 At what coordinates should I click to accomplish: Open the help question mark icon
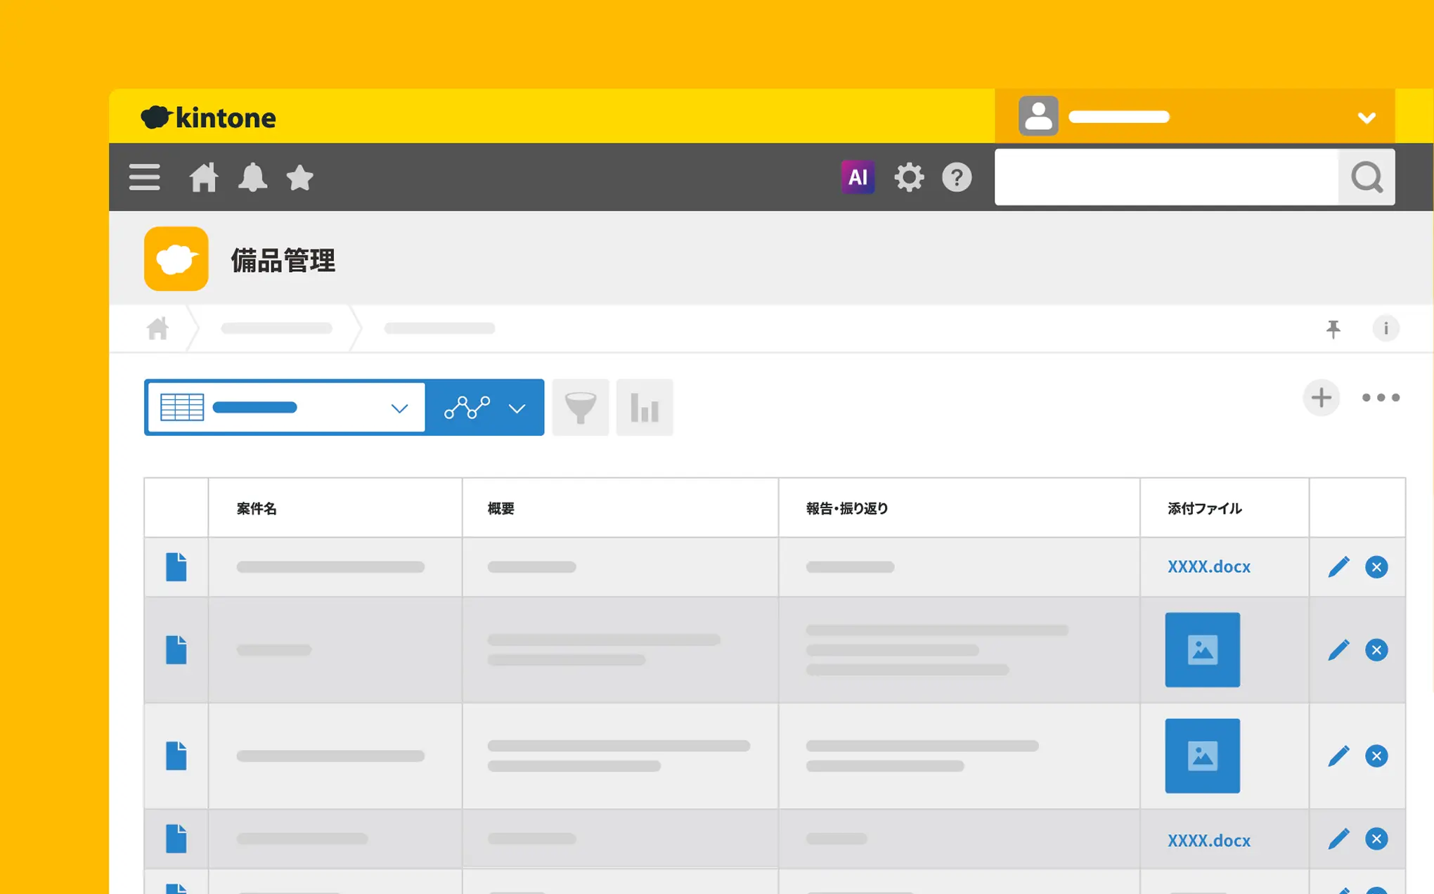[x=956, y=177]
